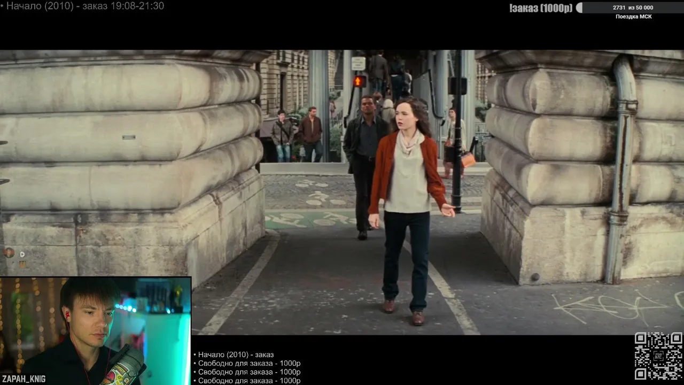
Task: Click the webcam feed of the streamer
Action: point(96,330)
